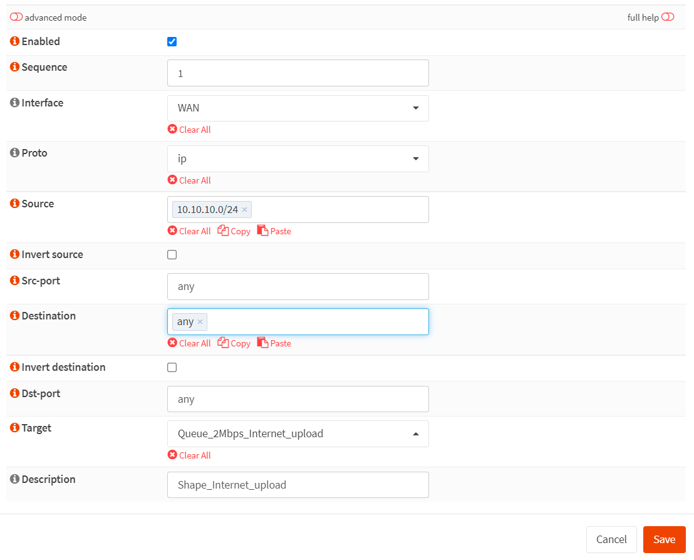This screenshot has width=694, height=560.
Task: Remove the 10.10.10.0/24 source tag
Action: 244,210
